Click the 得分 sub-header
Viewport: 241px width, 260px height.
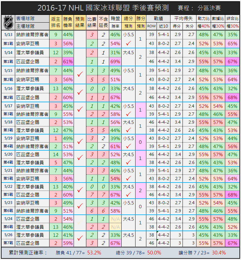(x=177, y=26)
